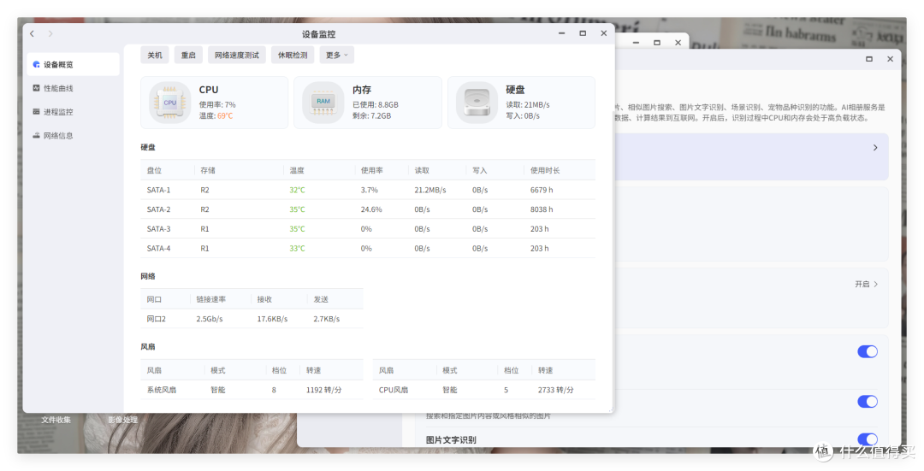Click the 盘位 column header
This screenshot has height=471, width=924.
point(154,170)
